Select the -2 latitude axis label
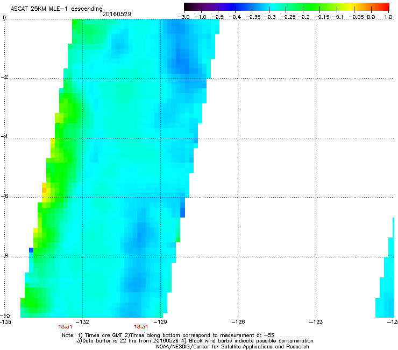The height and width of the screenshot is (350, 398). tap(4, 77)
